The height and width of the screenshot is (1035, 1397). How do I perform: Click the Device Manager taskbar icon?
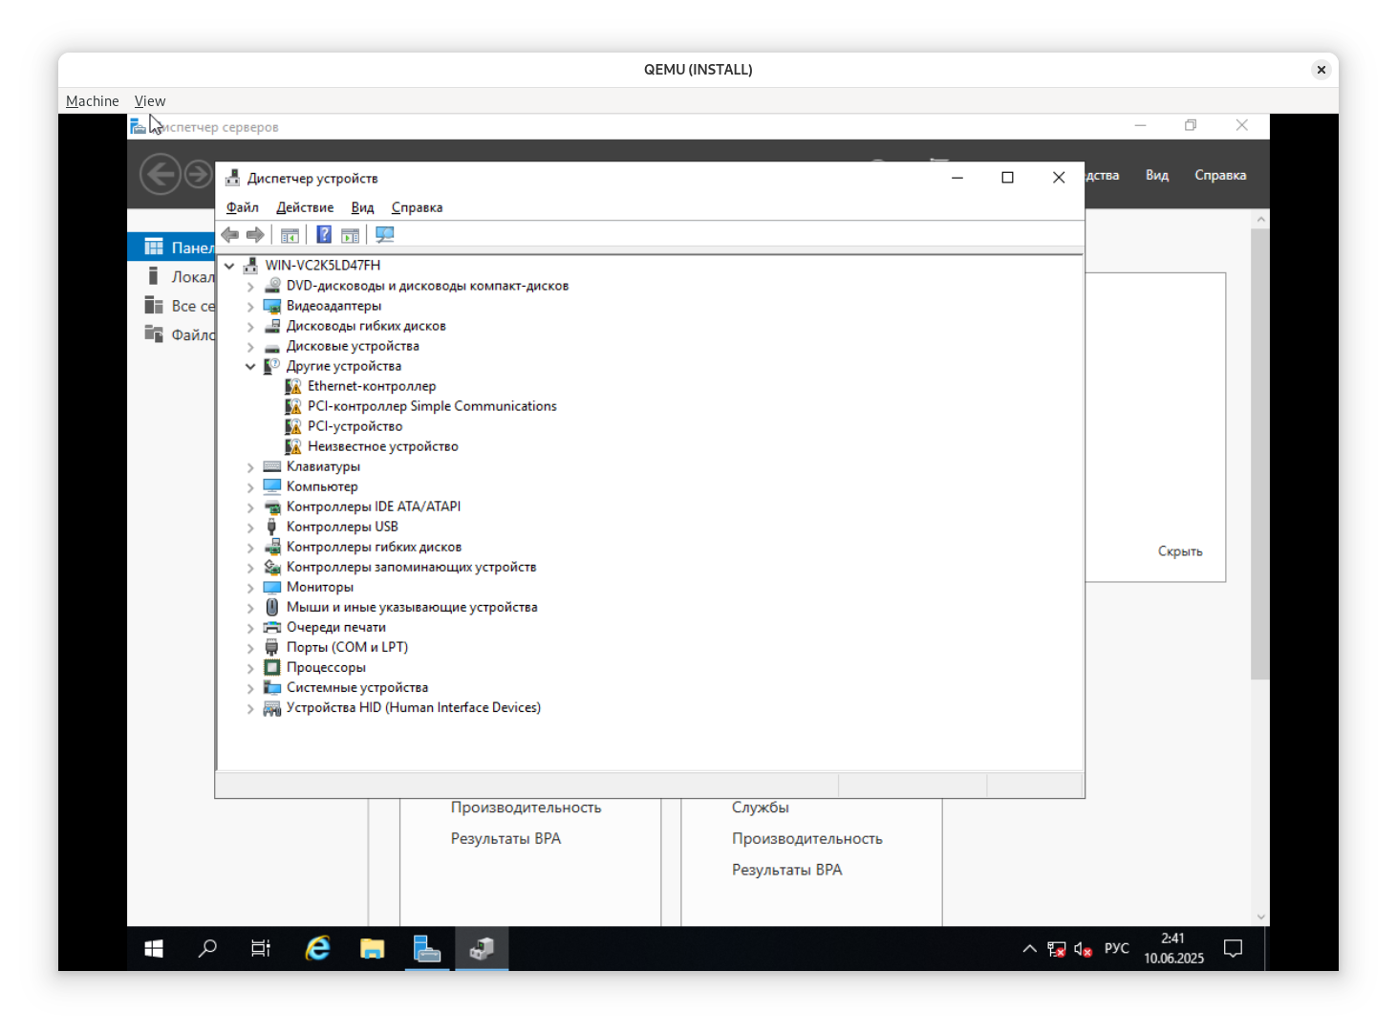[482, 948]
